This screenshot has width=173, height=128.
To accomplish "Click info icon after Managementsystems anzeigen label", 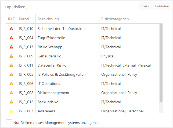I will (x=97, y=123).
